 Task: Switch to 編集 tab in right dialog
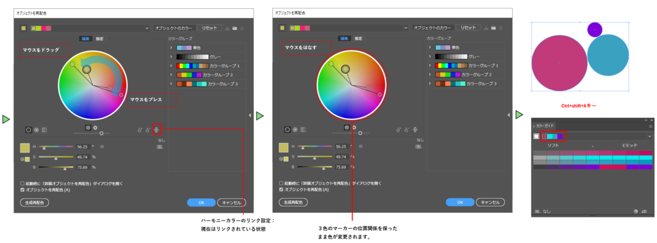[x=345, y=38]
